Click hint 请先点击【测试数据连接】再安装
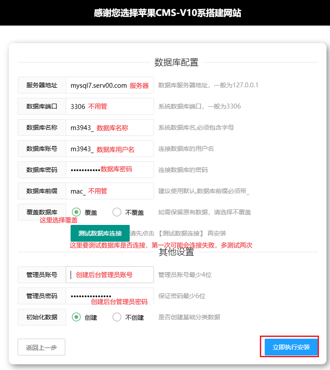Screen dimensions: 330x370 178,233
